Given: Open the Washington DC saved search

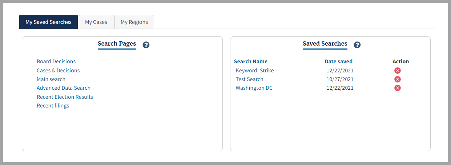Looking at the screenshot, I should [x=254, y=88].
